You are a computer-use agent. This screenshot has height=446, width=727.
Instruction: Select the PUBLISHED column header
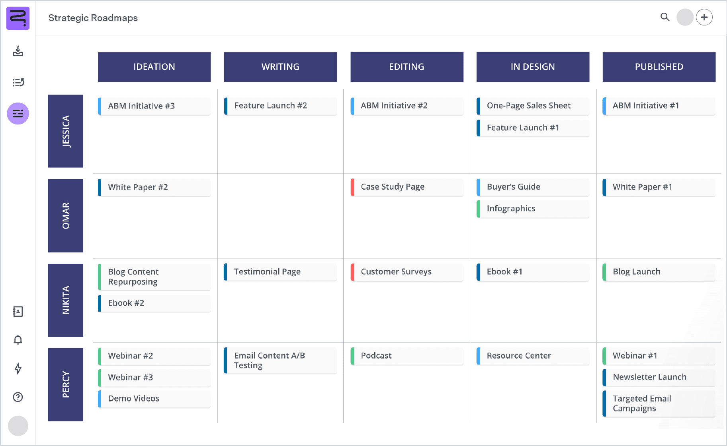coord(659,67)
